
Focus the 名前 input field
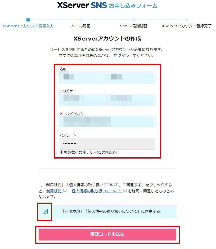tap(107, 78)
